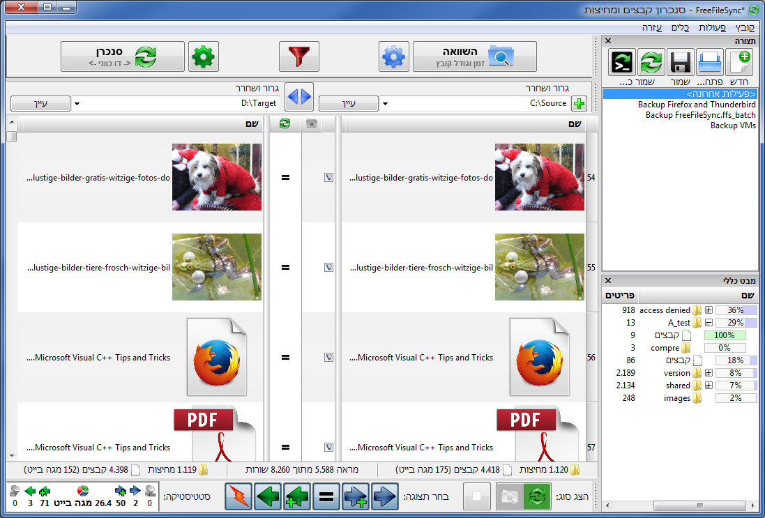
Task: Click the השוואה compare button
Action: click(x=474, y=56)
